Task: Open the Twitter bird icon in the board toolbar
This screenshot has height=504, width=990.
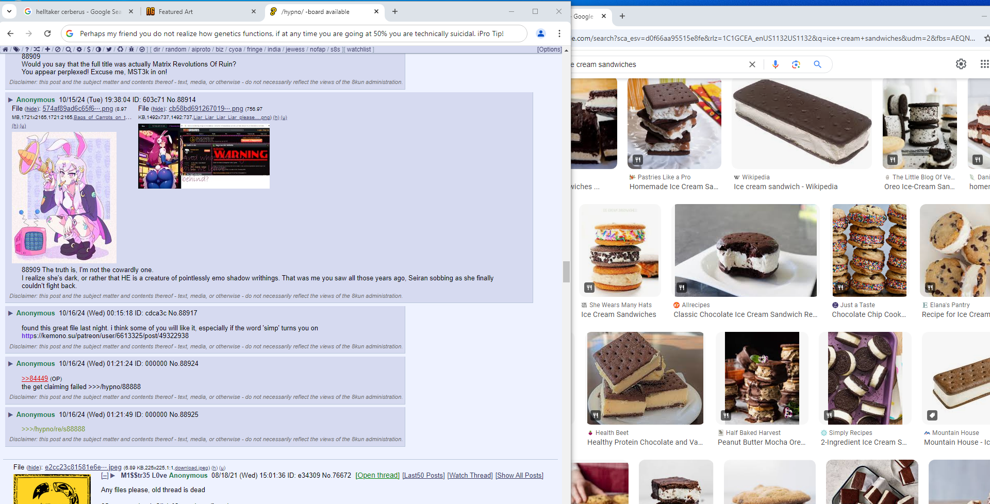Action: [109, 49]
